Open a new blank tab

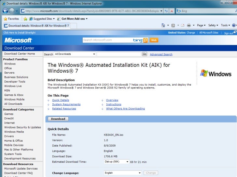[74, 26]
